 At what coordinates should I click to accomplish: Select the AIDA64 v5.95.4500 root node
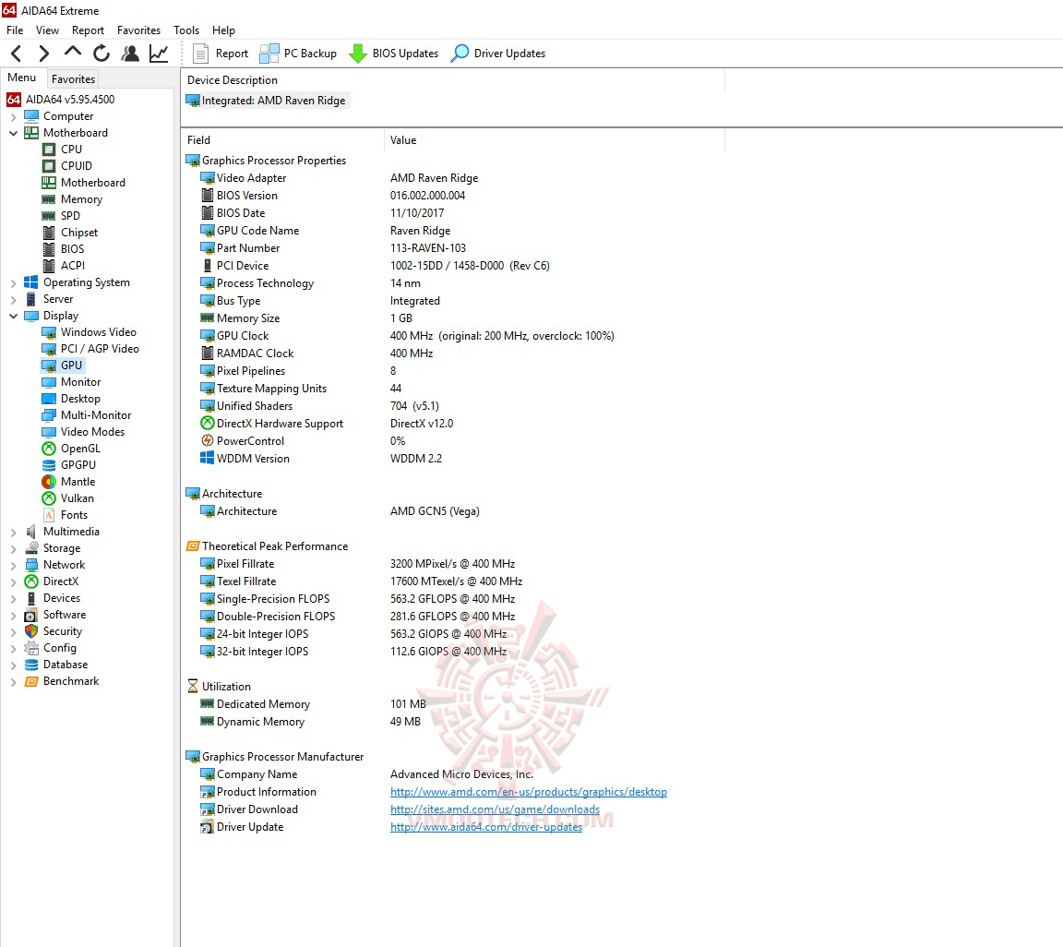coord(61,99)
